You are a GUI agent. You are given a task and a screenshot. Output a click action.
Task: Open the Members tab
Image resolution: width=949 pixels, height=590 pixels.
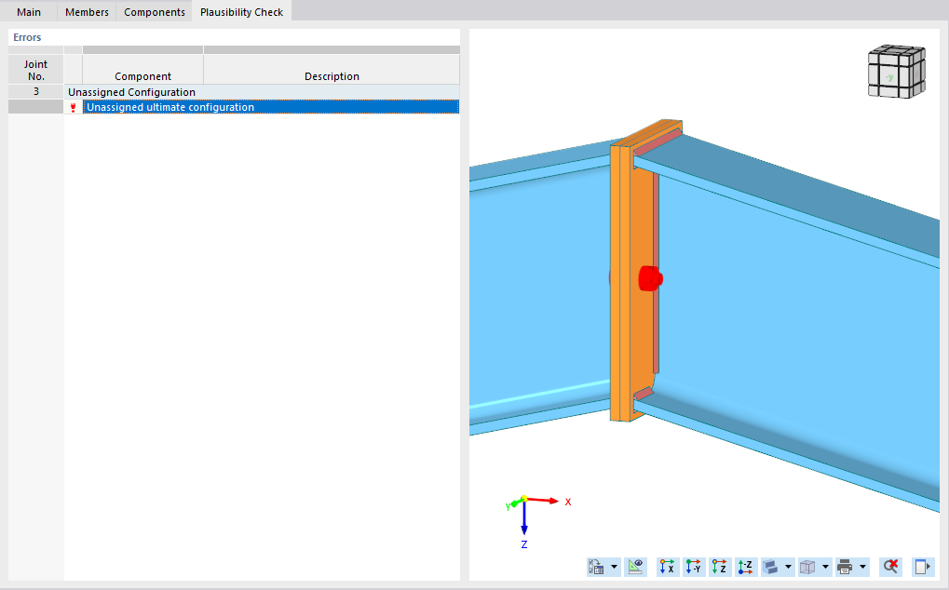pos(87,11)
